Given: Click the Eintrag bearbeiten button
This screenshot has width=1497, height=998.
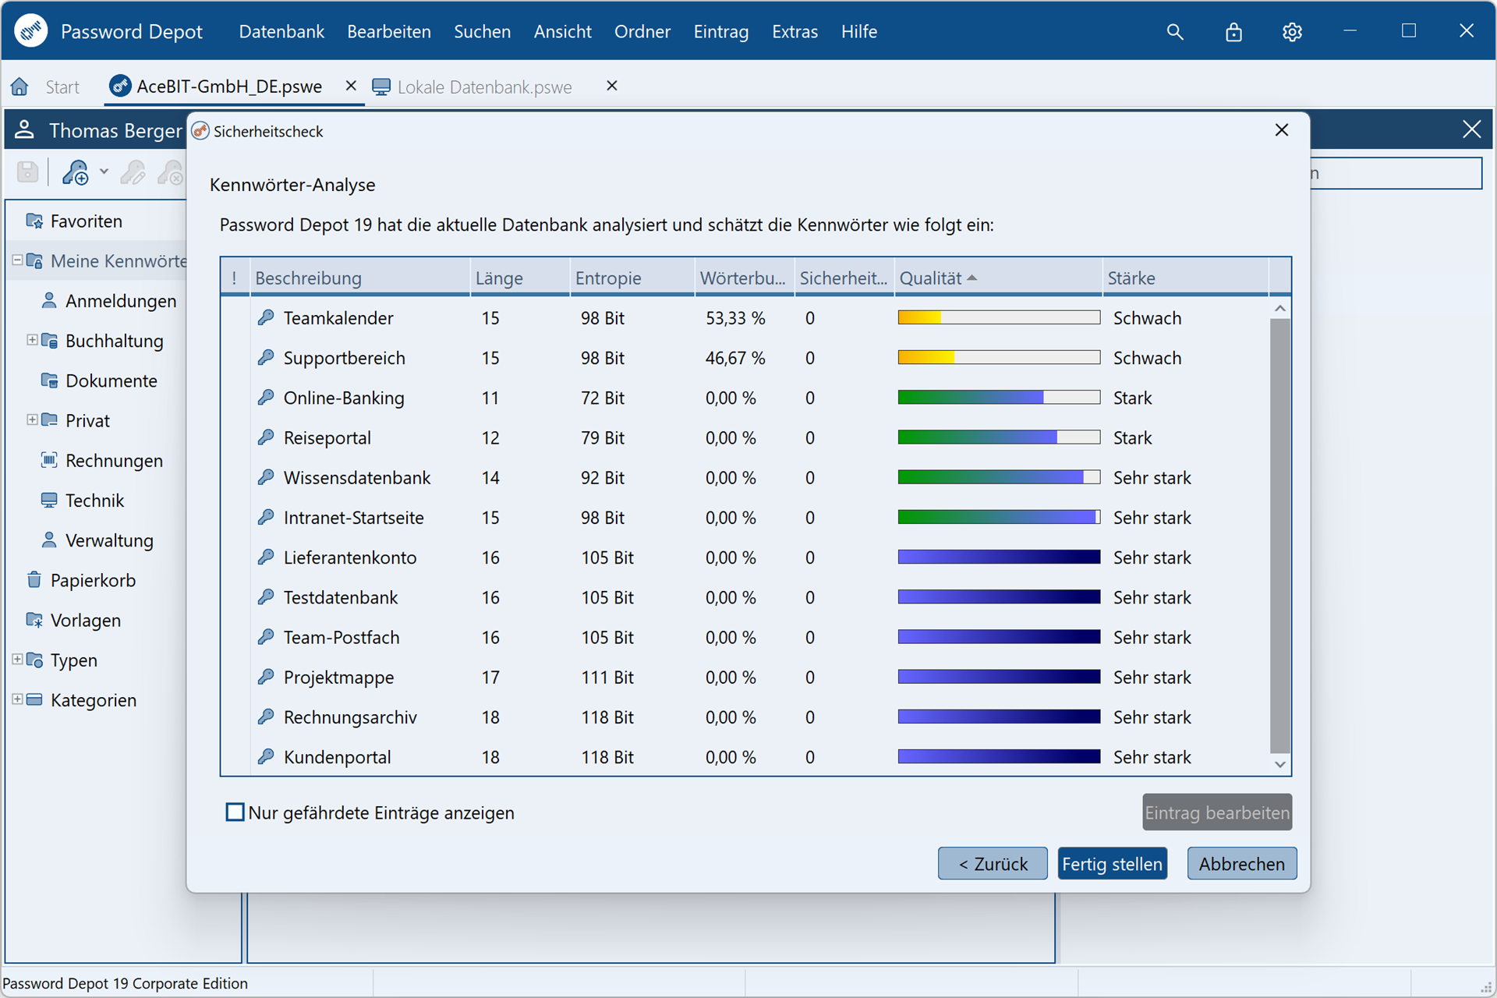Looking at the screenshot, I should [1217, 812].
